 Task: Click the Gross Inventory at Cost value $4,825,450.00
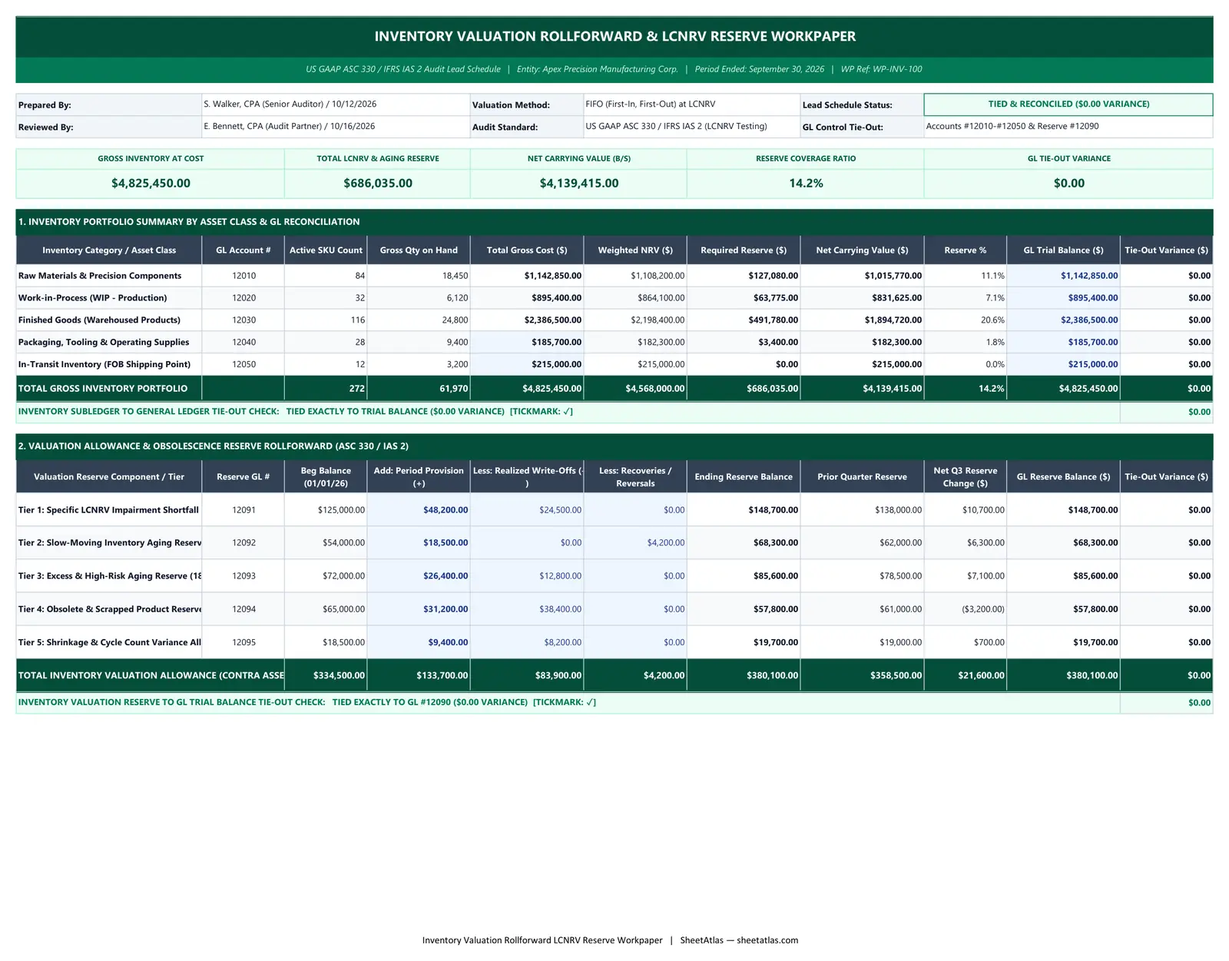point(151,184)
